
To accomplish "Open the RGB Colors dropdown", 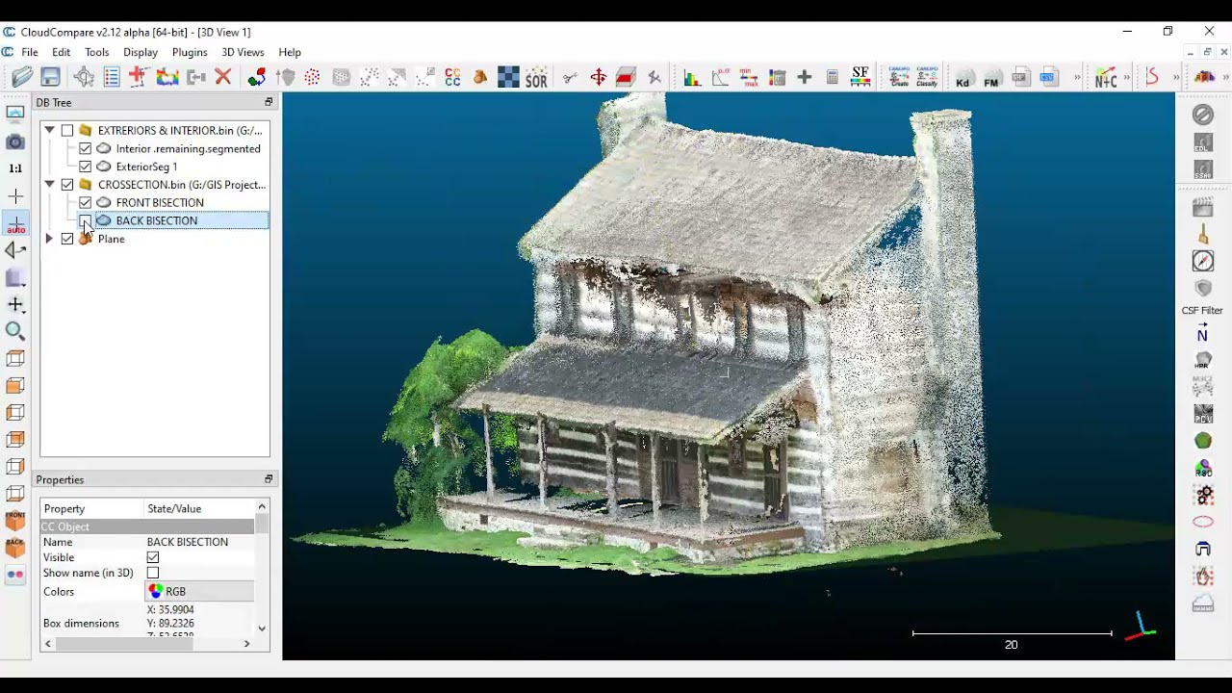I will pos(199,592).
